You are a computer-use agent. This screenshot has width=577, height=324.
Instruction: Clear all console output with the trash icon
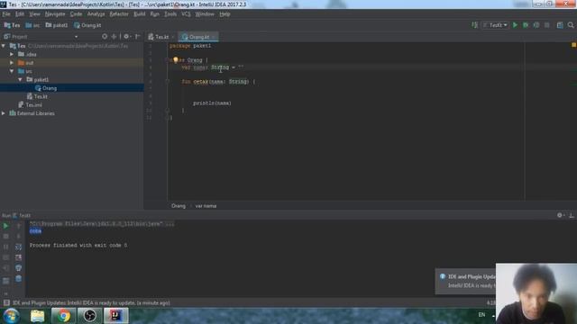18,279
